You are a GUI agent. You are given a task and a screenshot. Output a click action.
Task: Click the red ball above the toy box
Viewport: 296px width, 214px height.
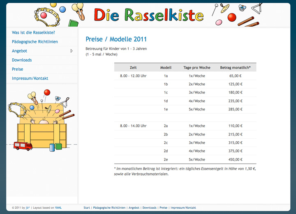(47, 92)
